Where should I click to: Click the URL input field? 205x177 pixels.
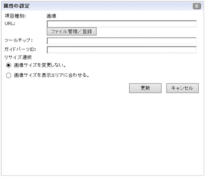[122, 24]
